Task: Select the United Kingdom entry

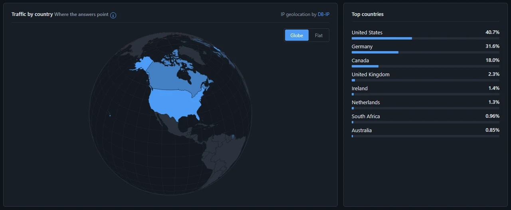Action: (x=425, y=77)
